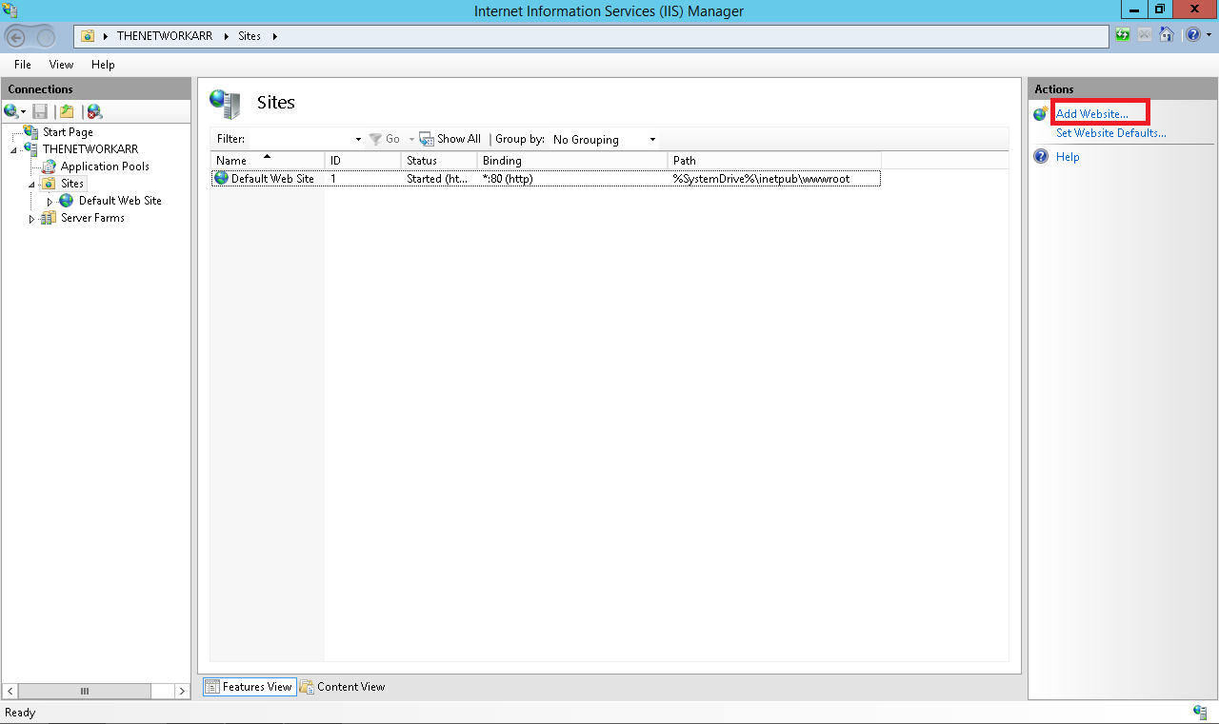Click the status bar configuration icon at bottom right
The image size is (1219, 724).
tap(1200, 712)
